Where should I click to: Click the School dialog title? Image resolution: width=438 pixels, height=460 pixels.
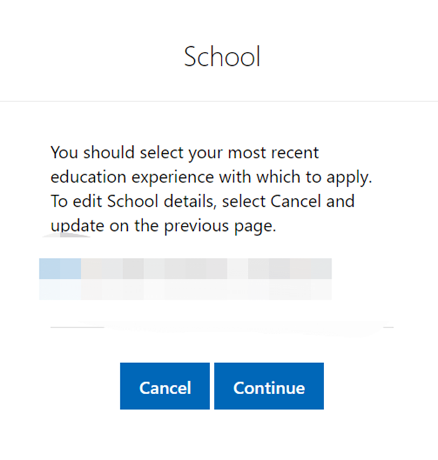tap(222, 57)
